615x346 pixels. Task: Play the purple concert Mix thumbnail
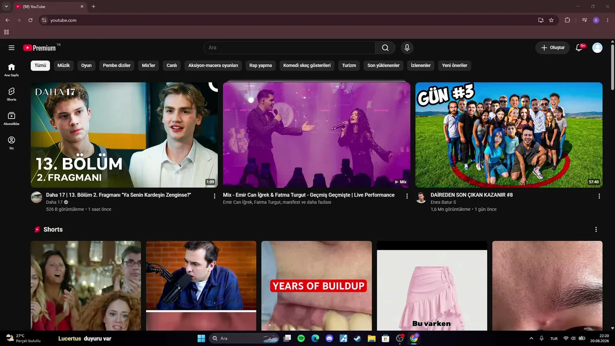coord(317,135)
